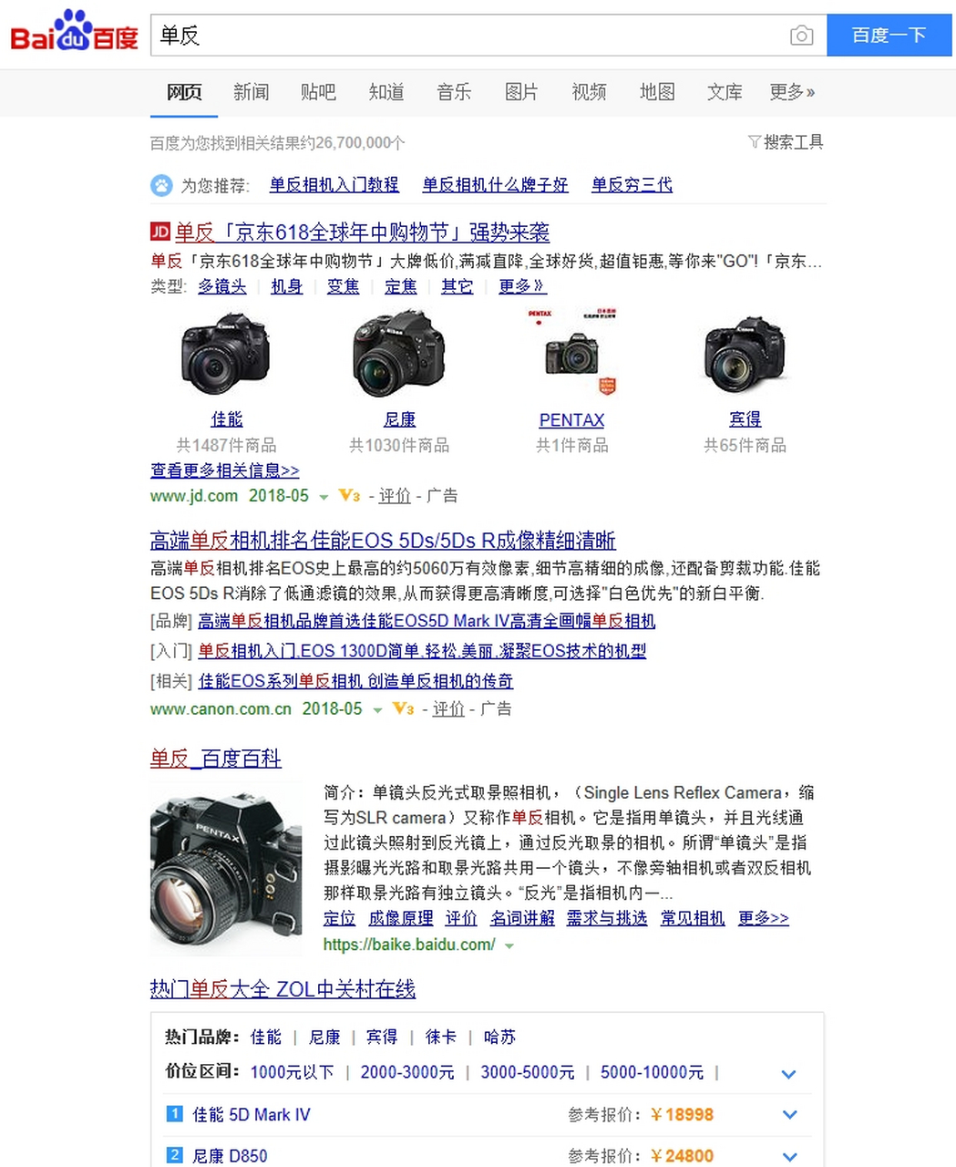The image size is (956, 1167).
Task: Select 多镜头 type filter
Action: 222,286
